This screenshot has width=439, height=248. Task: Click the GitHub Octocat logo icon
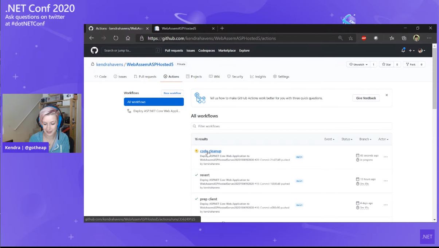[94, 50]
